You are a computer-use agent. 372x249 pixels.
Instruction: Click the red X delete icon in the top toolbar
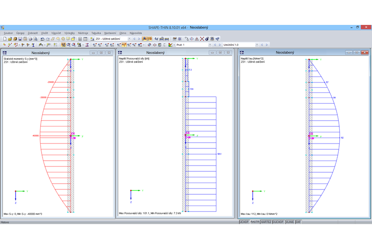click(x=202, y=39)
